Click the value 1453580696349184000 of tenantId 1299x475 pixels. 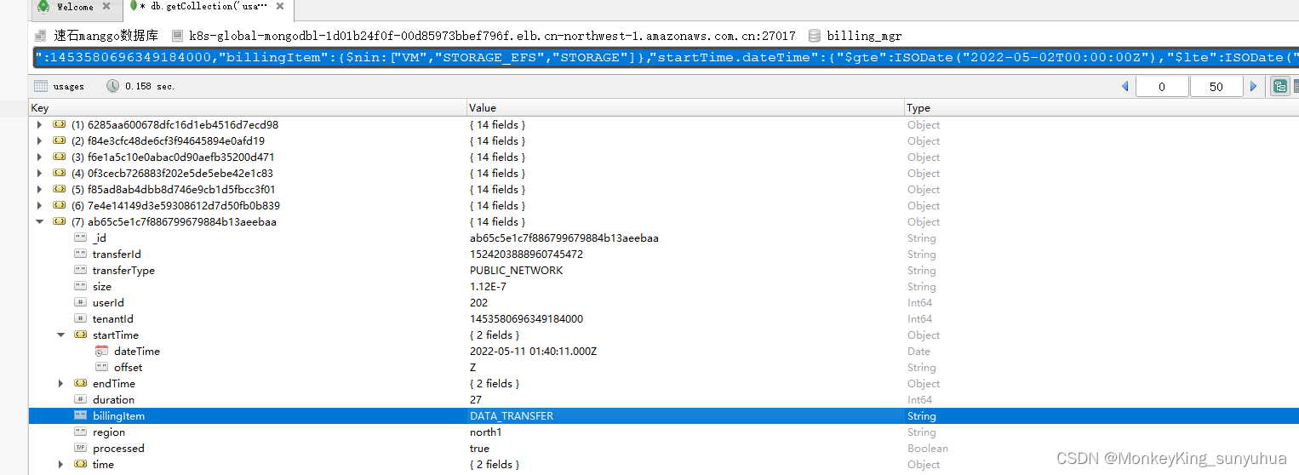tap(526, 318)
